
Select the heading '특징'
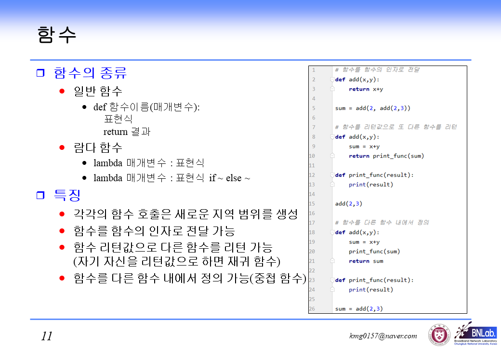[67, 195]
